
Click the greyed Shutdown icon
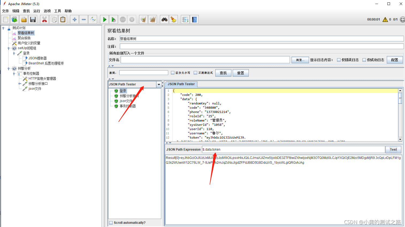click(x=132, y=19)
